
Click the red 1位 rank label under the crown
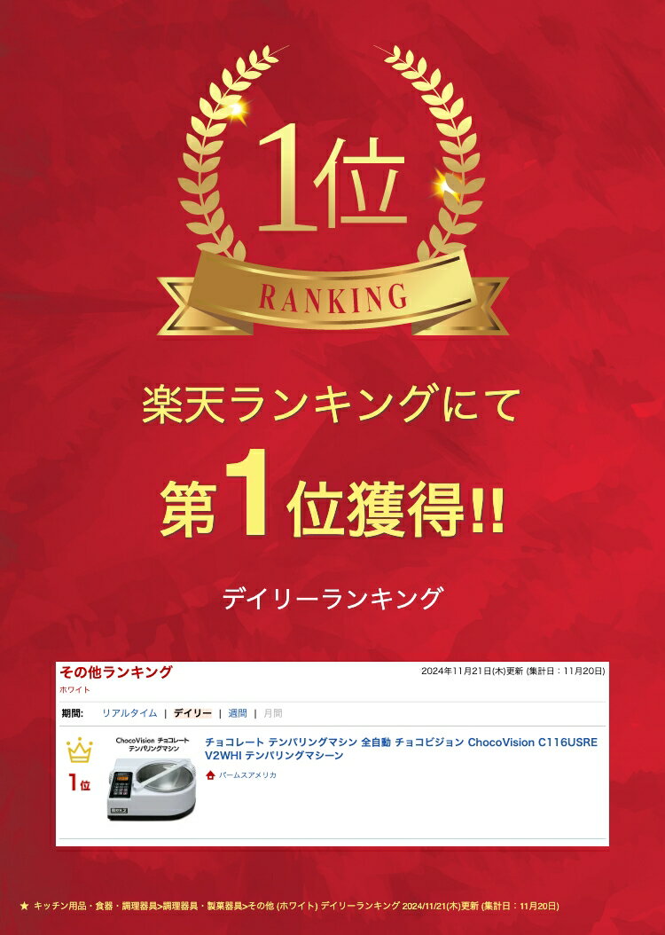[79, 783]
